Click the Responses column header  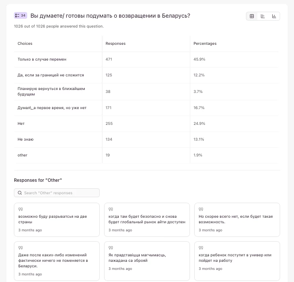click(115, 43)
